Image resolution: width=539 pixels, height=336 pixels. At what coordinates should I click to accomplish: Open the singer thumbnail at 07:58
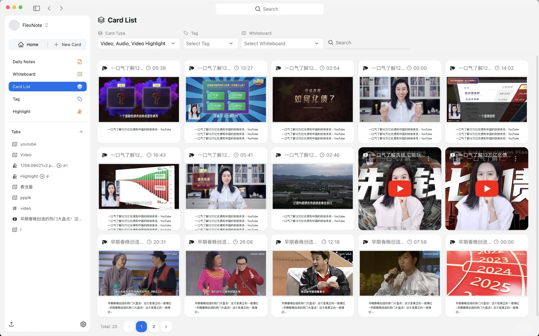tap(400, 273)
